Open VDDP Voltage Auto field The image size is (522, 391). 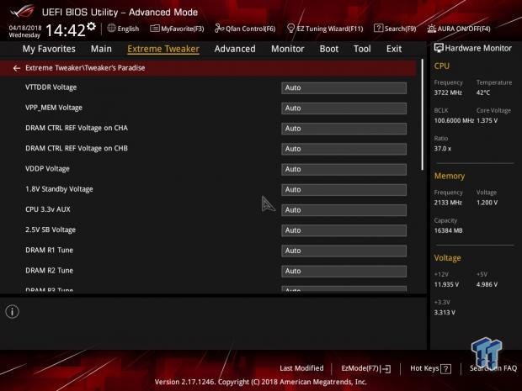coord(344,169)
